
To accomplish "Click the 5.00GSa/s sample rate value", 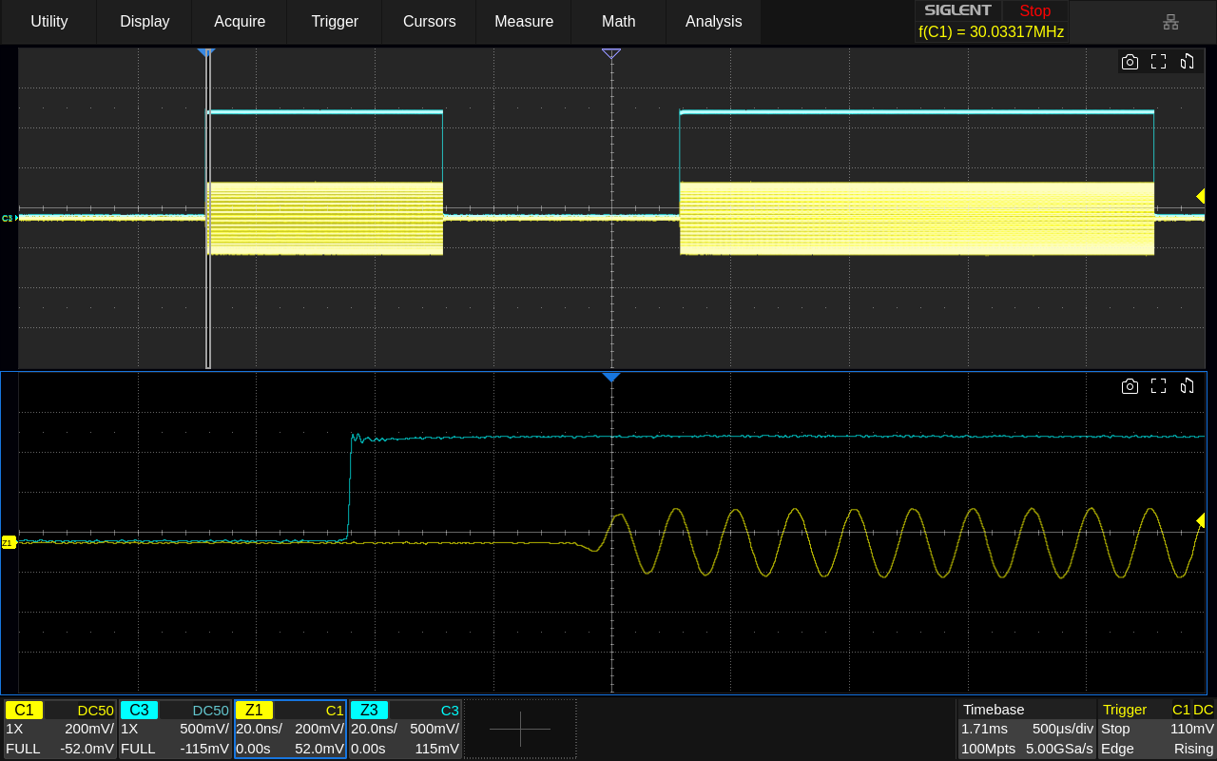I will click(x=1059, y=749).
